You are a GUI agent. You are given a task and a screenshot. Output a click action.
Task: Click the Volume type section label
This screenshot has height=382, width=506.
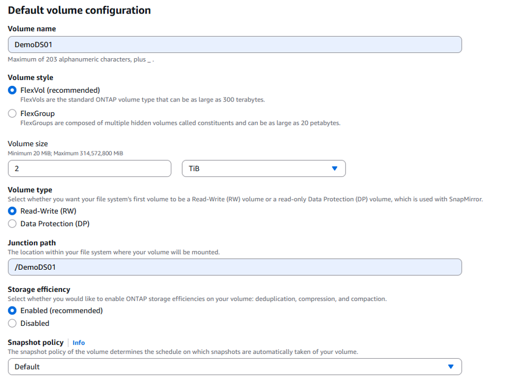click(30, 190)
